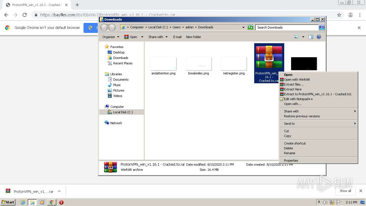
Task: Open the Start menu
Action: coord(8,202)
